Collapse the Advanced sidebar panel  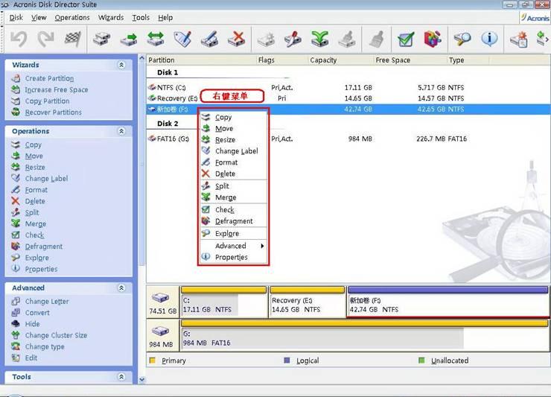121,288
